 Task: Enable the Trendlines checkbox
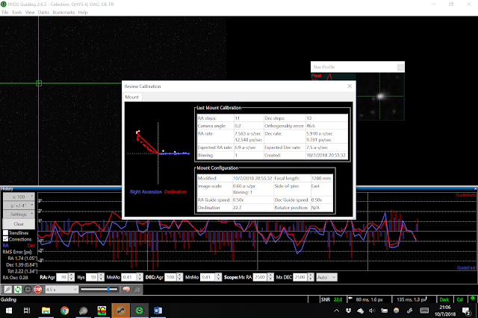coord(5,232)
